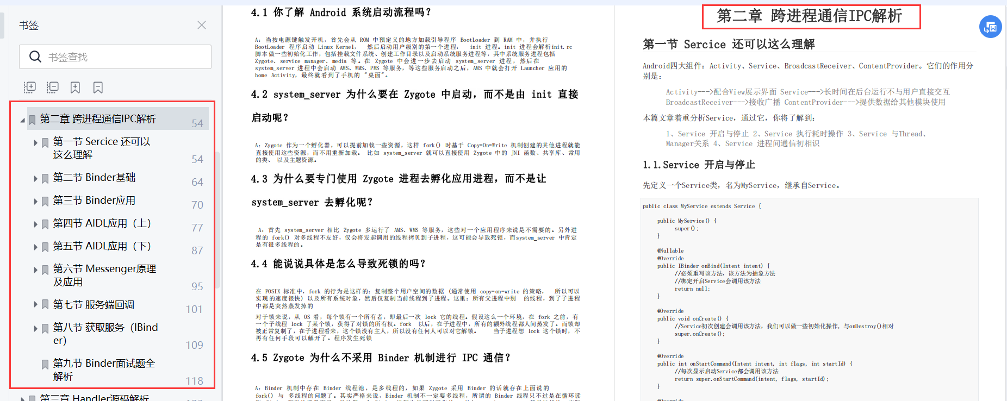The width and height of the screenshot is (1007, 401).
Task: Click page number 118 in bookmarks
Action: coord(194,381)
